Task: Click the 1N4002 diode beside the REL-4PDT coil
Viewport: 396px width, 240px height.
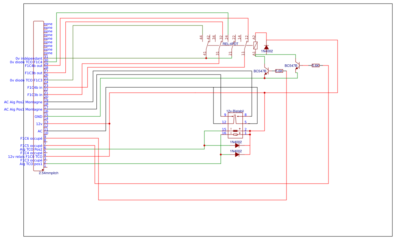Action: tap(266, 47)
